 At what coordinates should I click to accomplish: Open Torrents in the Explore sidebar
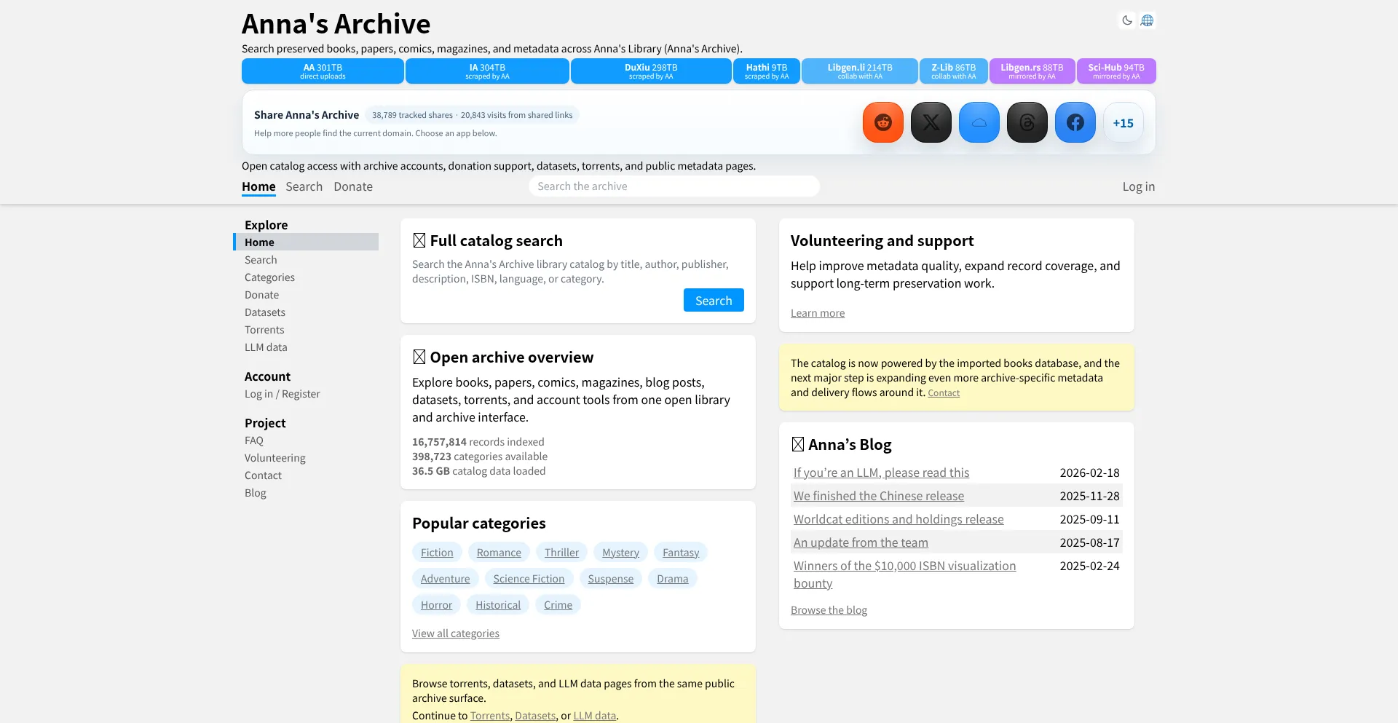pos(264,330)
